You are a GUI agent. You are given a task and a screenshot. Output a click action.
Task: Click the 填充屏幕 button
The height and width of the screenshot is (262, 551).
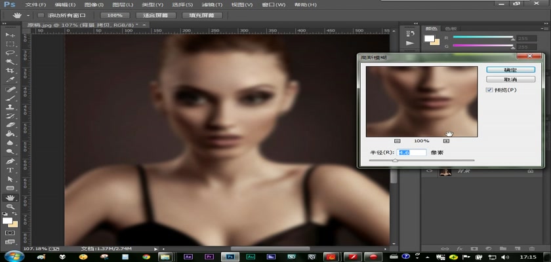pos(202,16)
